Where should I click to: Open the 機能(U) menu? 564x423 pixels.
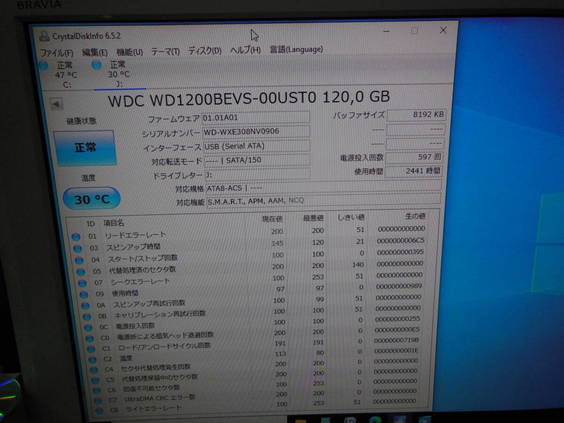tap(130, 52)
